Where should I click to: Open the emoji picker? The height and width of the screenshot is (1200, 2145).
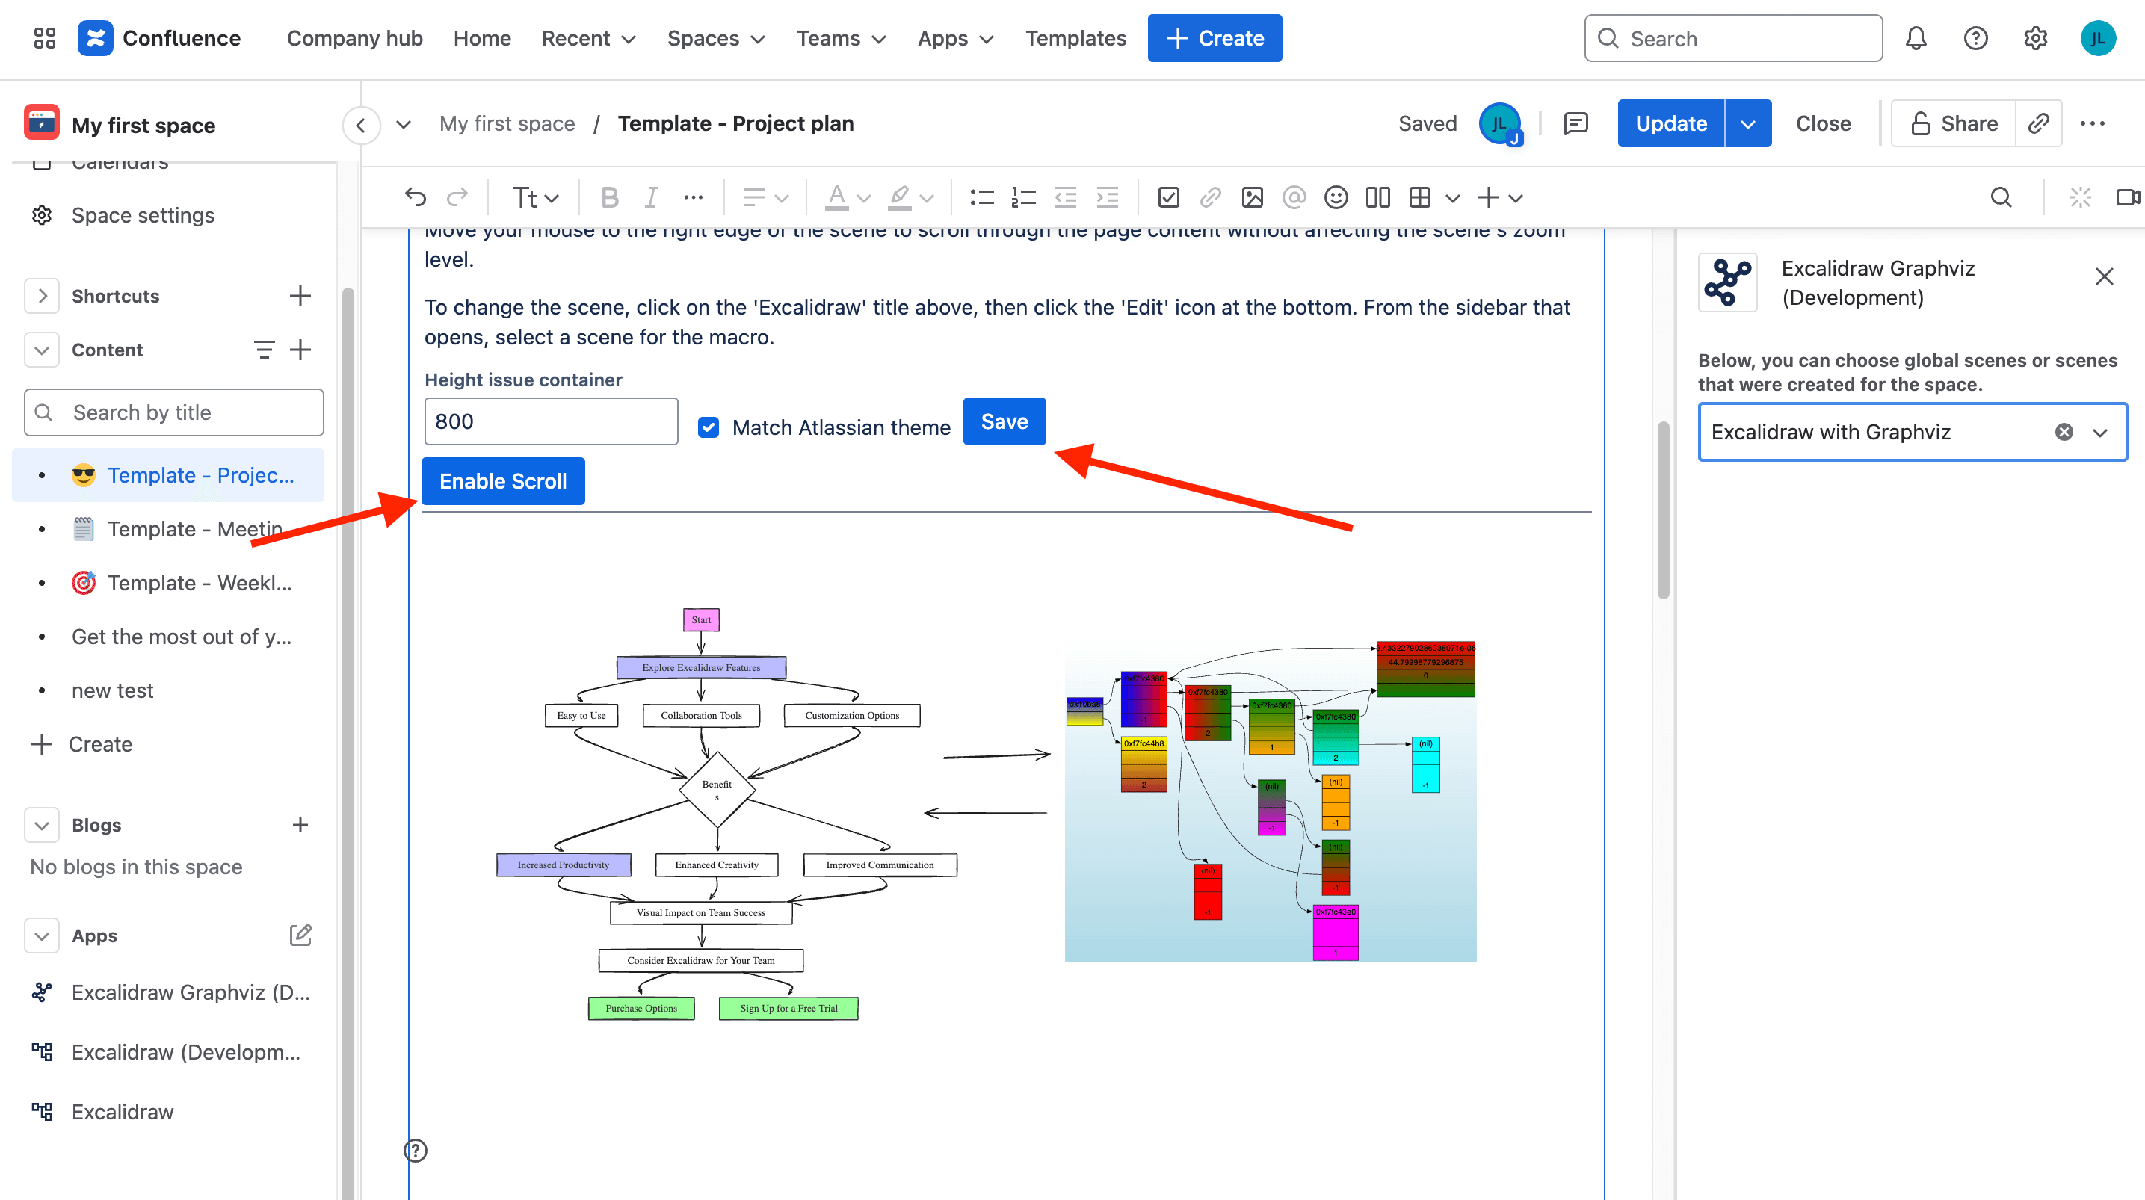(1336, 197)
